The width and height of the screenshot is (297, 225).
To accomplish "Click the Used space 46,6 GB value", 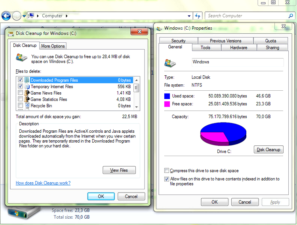I will (x=263, y=96).
